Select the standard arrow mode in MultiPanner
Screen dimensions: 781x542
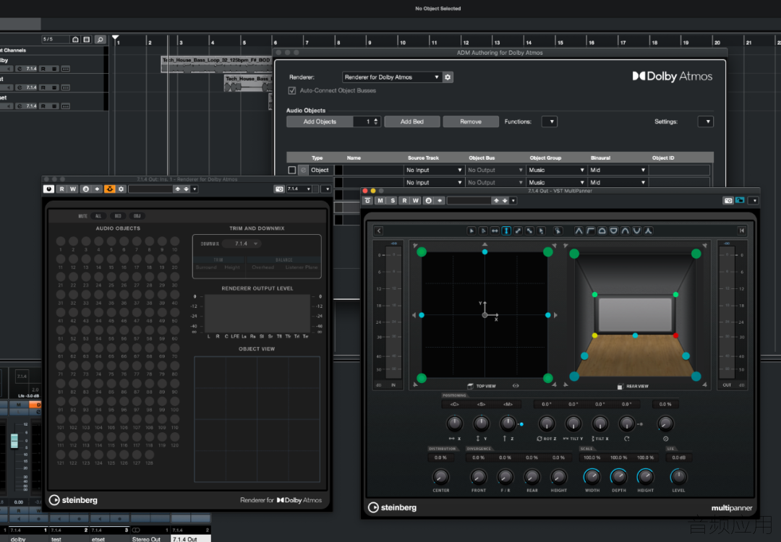[471, 231]
